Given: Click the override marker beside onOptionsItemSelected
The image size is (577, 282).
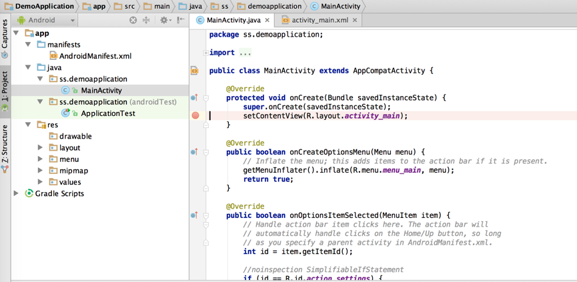Looking at the screenshot, I should 194,215.
